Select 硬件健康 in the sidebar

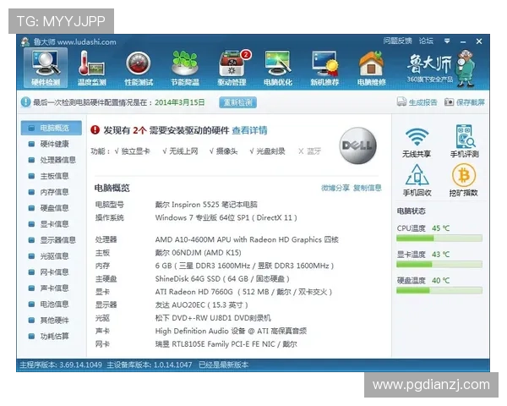click(x=51, y=144)
